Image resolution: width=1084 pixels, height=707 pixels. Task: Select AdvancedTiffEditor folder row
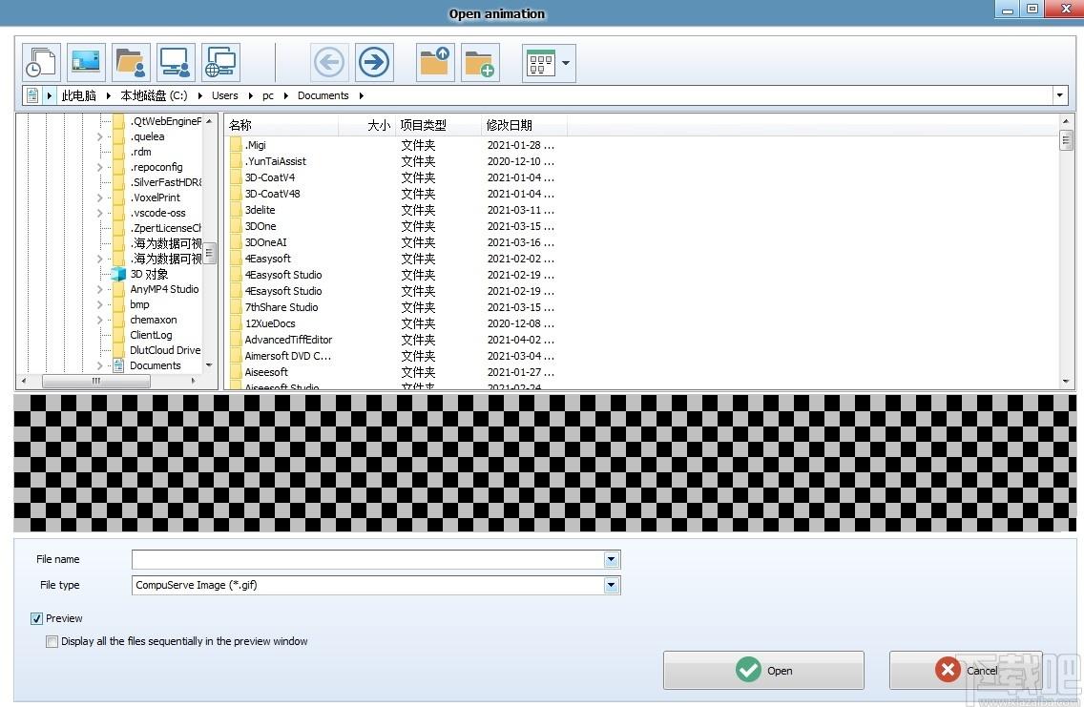(x=395, y=340)
